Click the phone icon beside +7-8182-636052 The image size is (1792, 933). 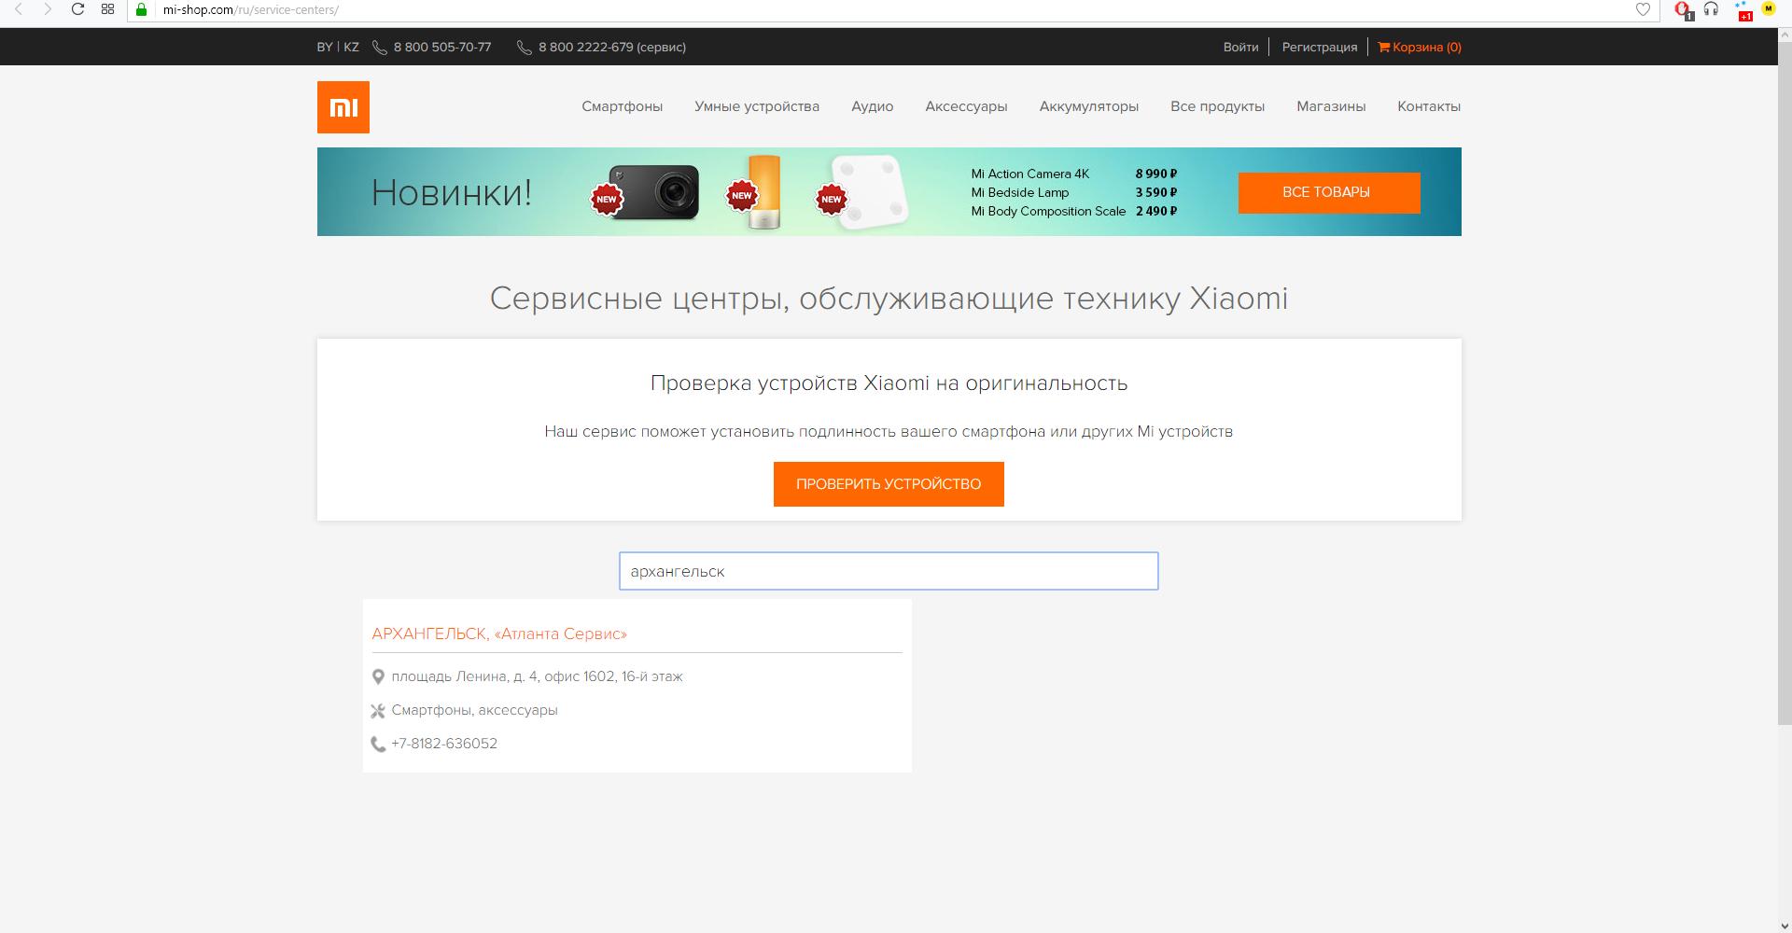coord(378,745)
